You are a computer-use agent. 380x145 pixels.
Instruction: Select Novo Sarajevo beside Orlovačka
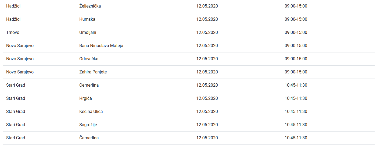[x=20, y=59]
